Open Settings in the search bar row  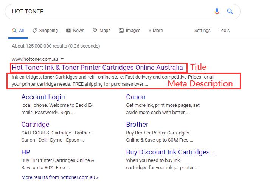point(202,31)
